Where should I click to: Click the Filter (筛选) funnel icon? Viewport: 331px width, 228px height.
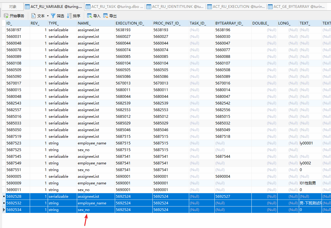point(53,16)
